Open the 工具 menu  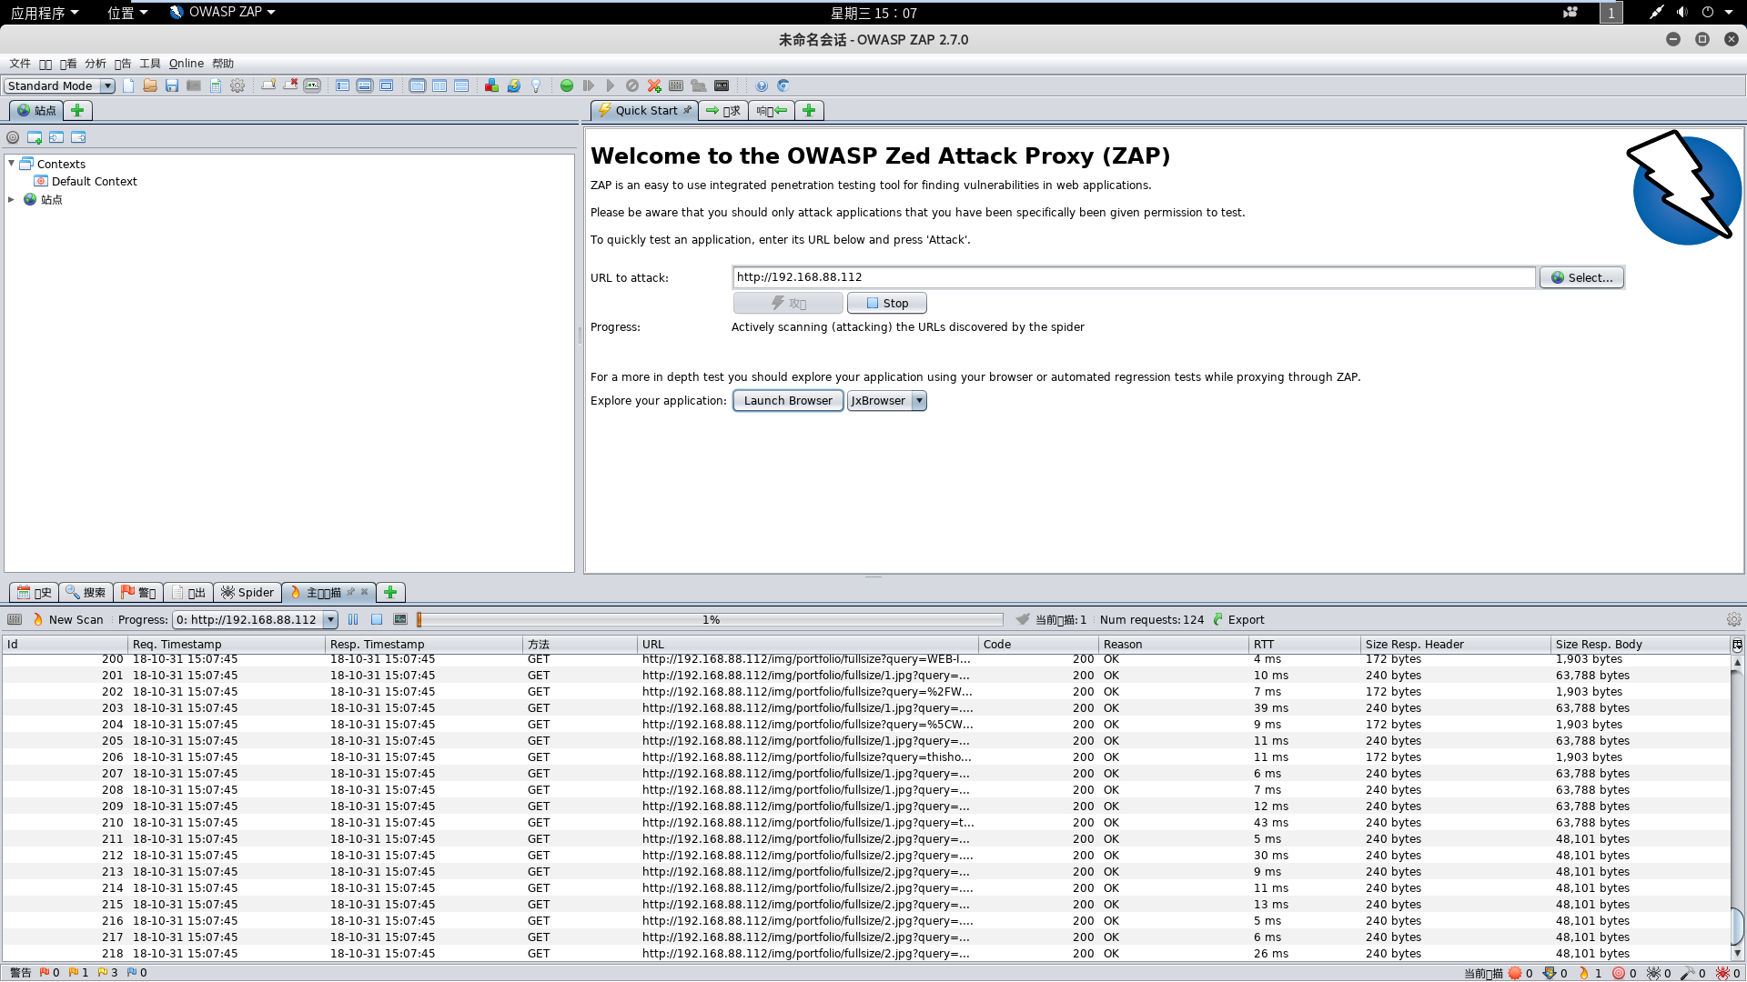150,64
